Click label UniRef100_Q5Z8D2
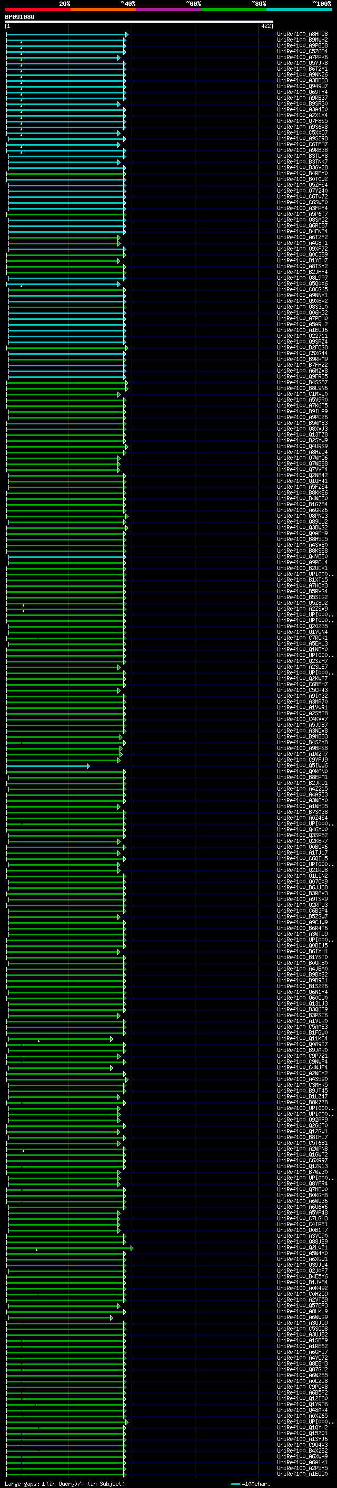The height and width of the screenshot is (1488, 337). (x=302, y=603)
